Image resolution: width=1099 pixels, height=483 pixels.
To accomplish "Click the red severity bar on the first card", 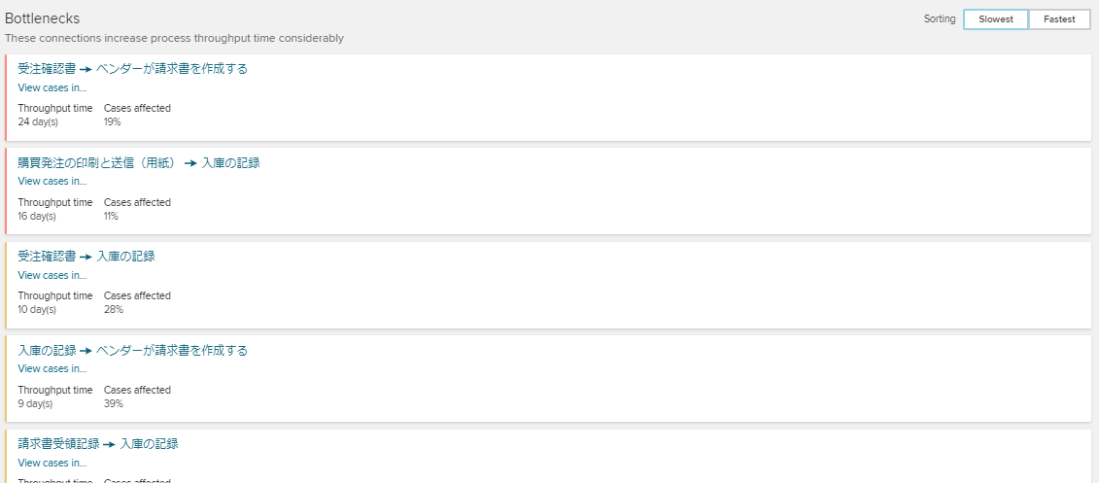I will [6, 97].
